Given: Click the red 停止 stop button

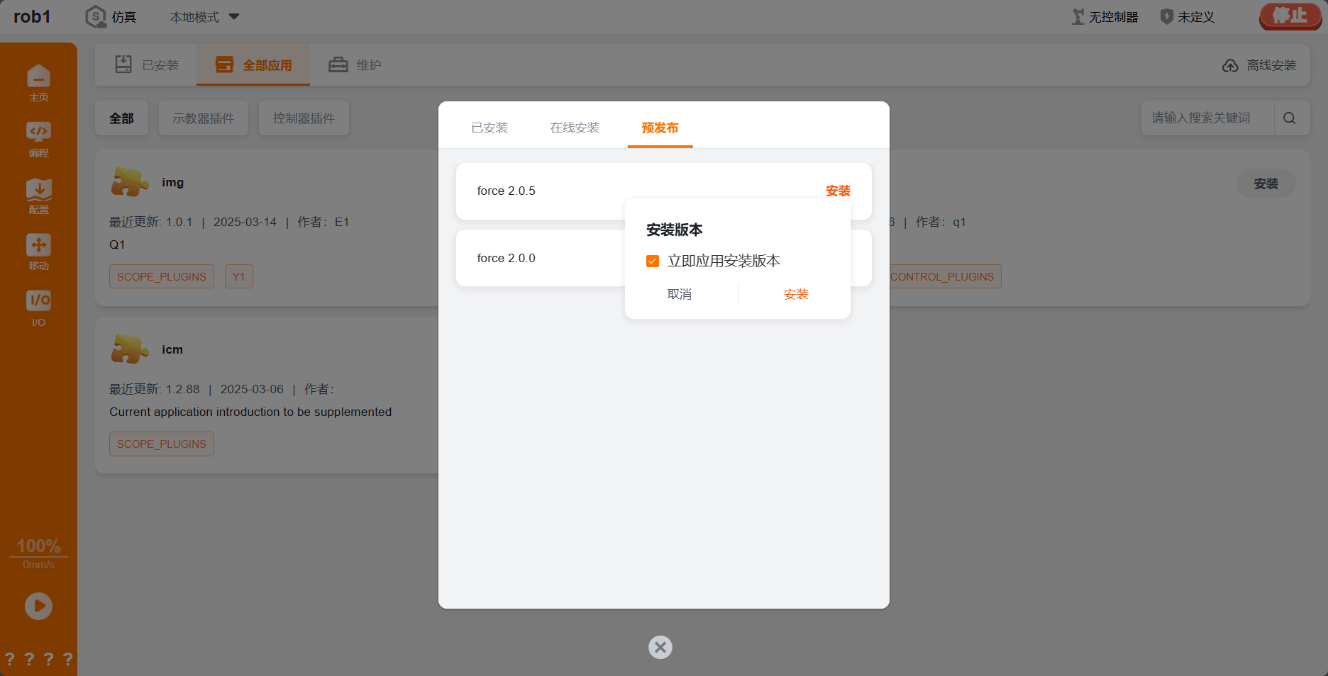Looking at the screenshot, I should tap(1290, 16).
